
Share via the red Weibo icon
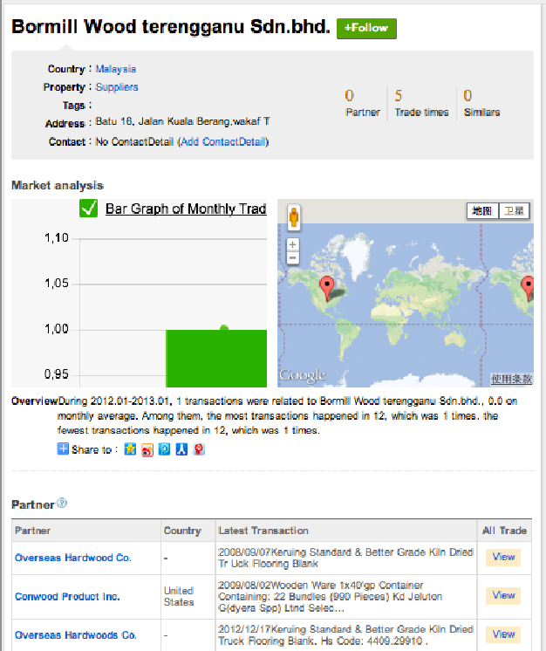tap(147, 449)
